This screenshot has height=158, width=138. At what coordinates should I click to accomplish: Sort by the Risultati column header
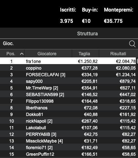point(118,54)
